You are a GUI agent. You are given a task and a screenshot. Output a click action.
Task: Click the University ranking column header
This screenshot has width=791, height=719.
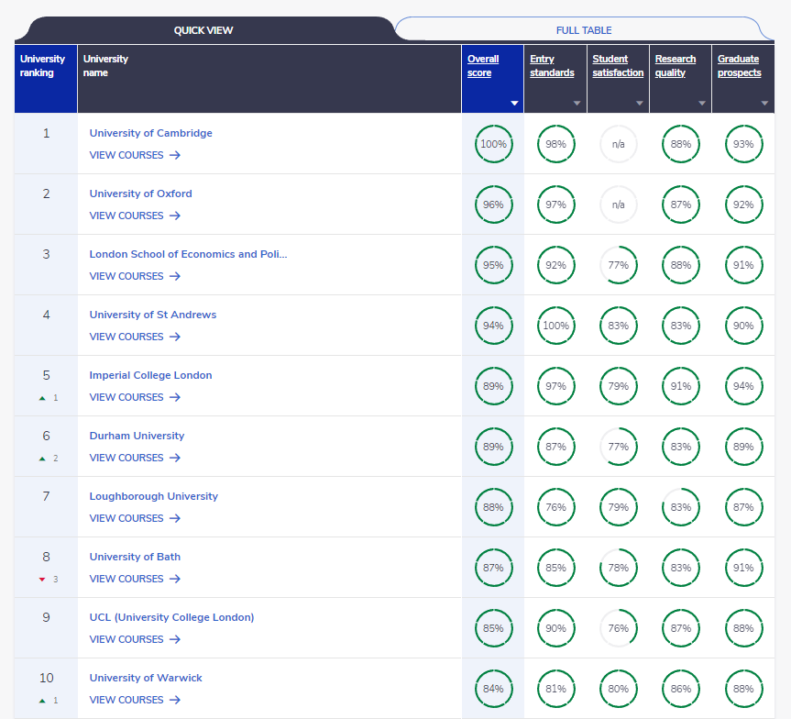[46, 79]
